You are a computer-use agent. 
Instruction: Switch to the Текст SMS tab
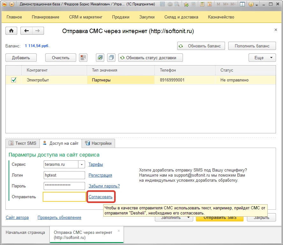coord(23,143)
